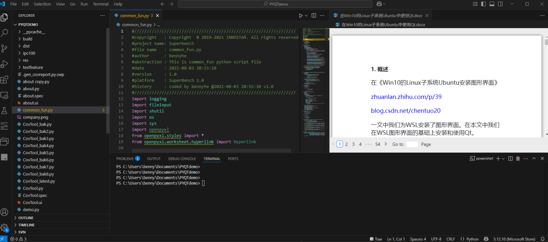548x242 pixels.
Task: Maximize the terminal panel size
Action: tap(534, 159)
